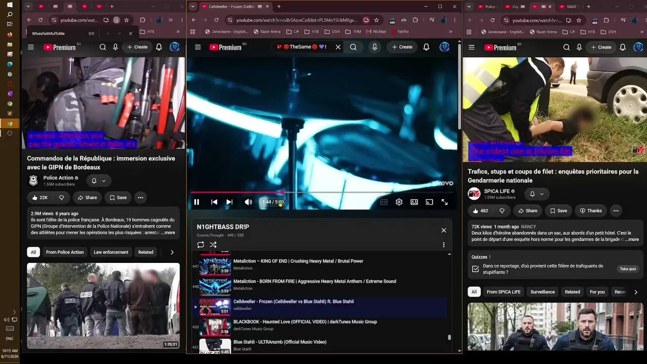This screenshot has height=364, width=647.
Task: Select the 'For you' chip in right window
Action: click(597, 292)
